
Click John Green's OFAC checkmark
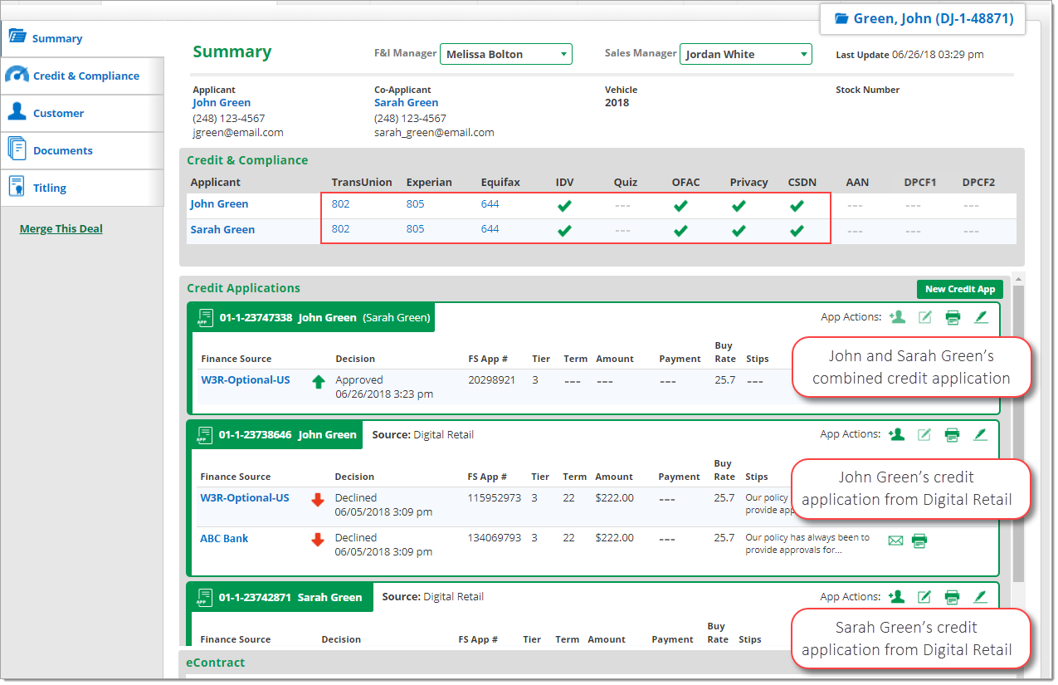click(680, 206)
